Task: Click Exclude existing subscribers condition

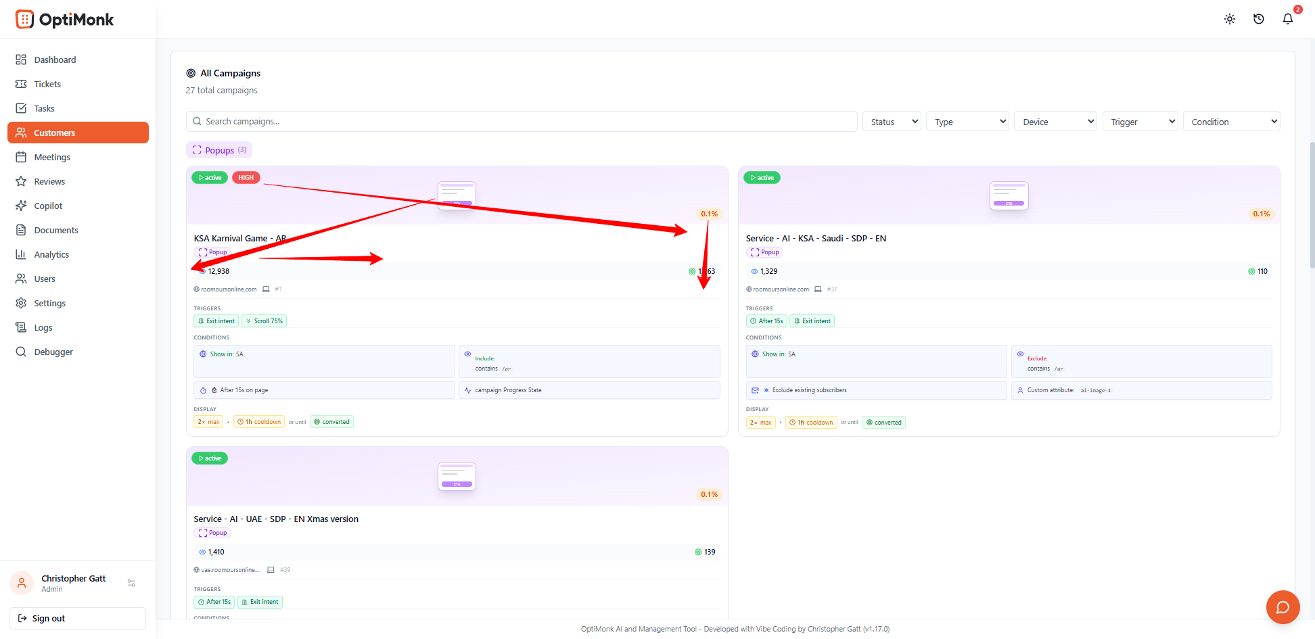Action: click(x=876, y=390)
